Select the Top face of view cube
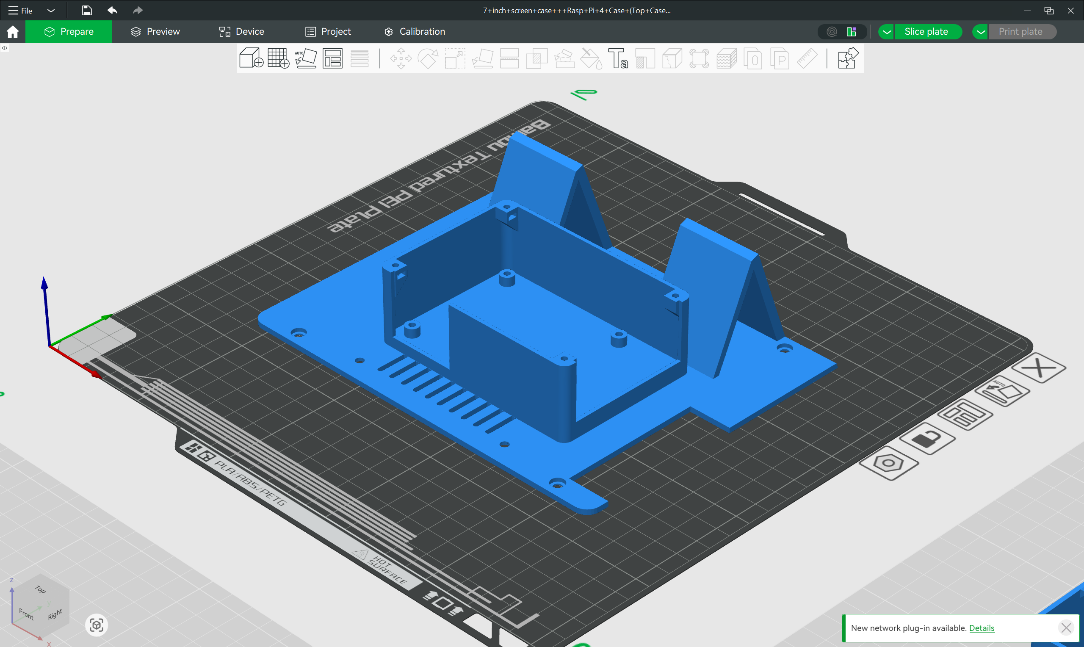The image size is (1084, 647). click(40, 589)
